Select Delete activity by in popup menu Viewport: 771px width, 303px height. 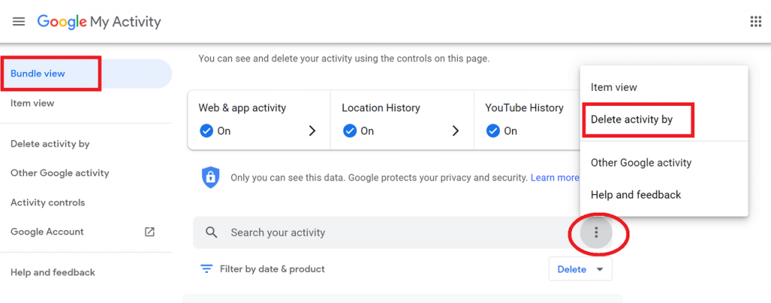pyautogui.click(x=632, y=120)
